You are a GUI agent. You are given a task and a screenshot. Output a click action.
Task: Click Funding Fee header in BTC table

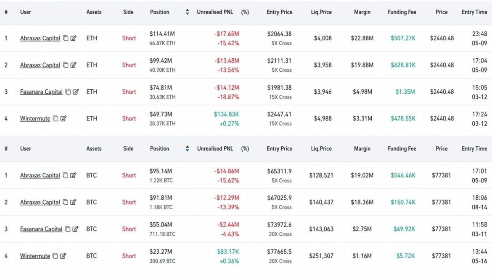tap(402, 148)
